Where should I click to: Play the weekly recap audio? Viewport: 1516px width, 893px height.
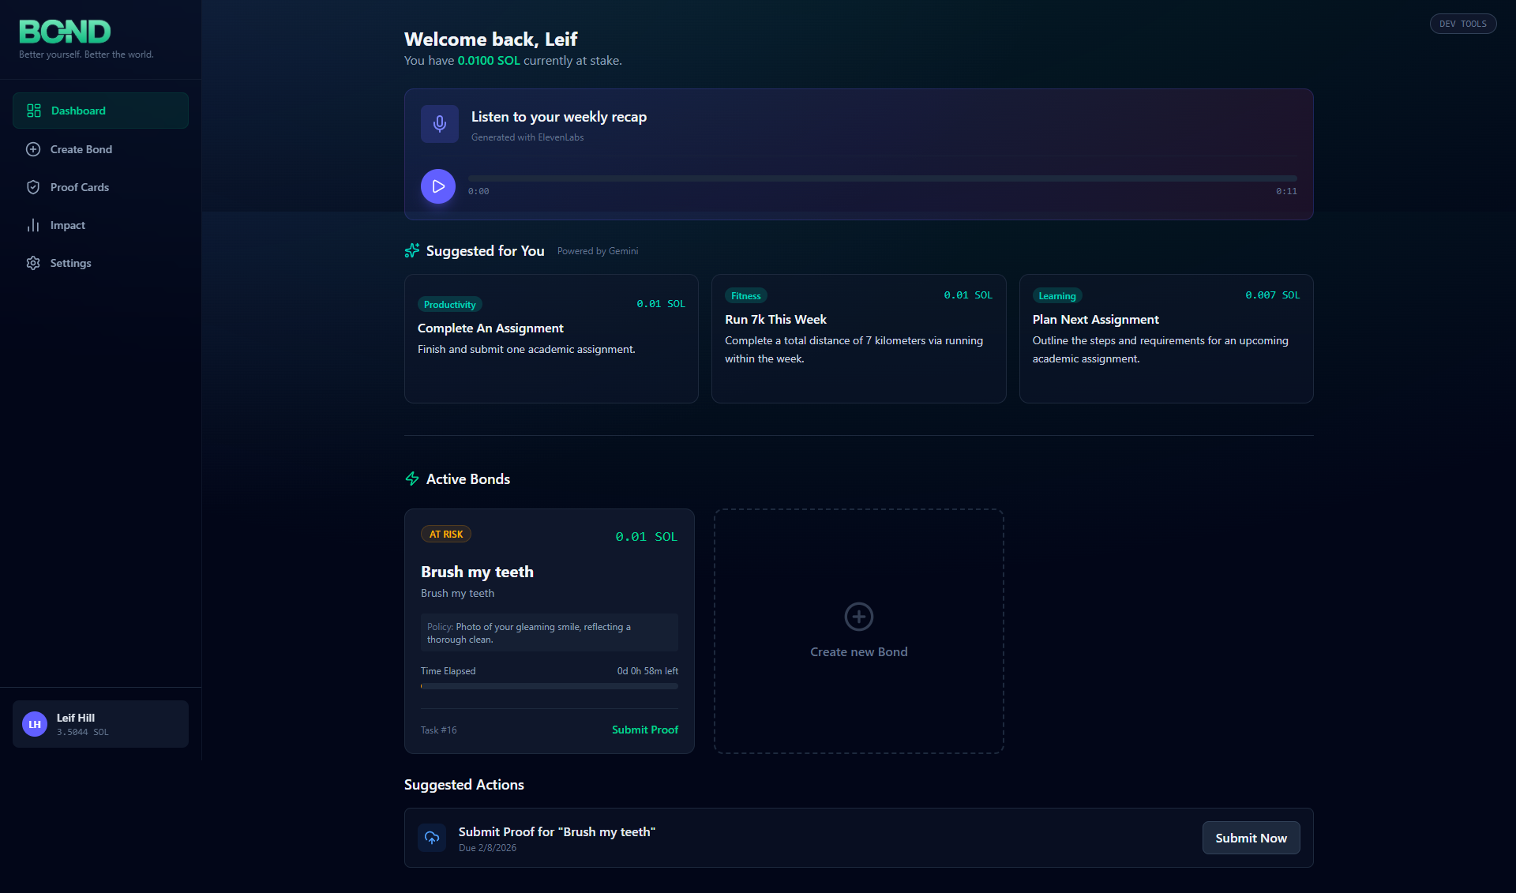(x=438, y=186)
